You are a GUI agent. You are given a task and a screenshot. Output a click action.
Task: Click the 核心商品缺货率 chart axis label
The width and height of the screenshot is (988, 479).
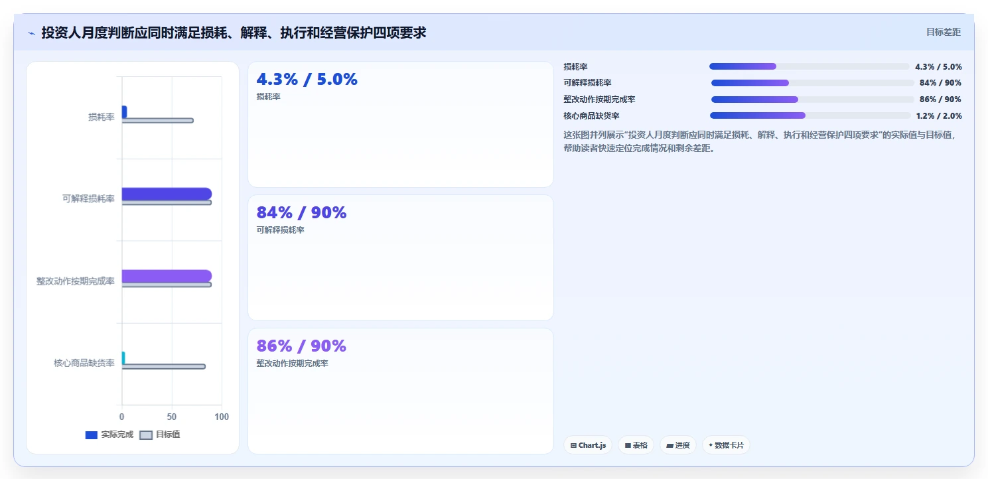(84, 363)
